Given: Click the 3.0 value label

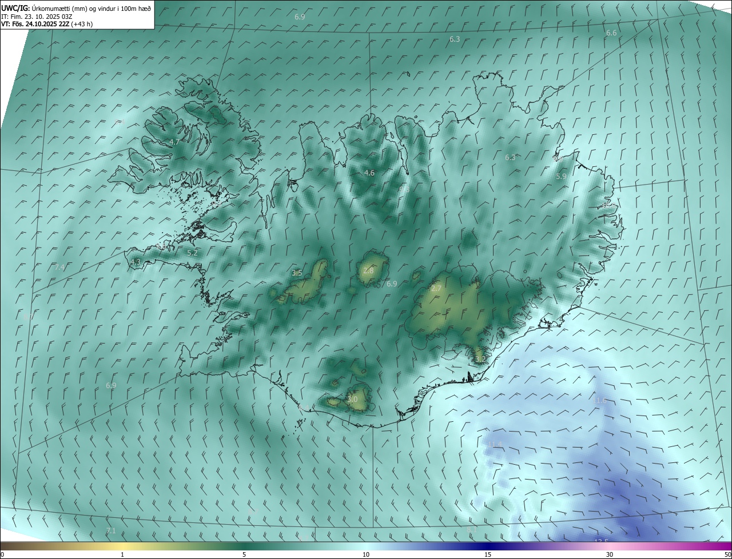Looking at the screenshot, I should click(x=352, y=399).
